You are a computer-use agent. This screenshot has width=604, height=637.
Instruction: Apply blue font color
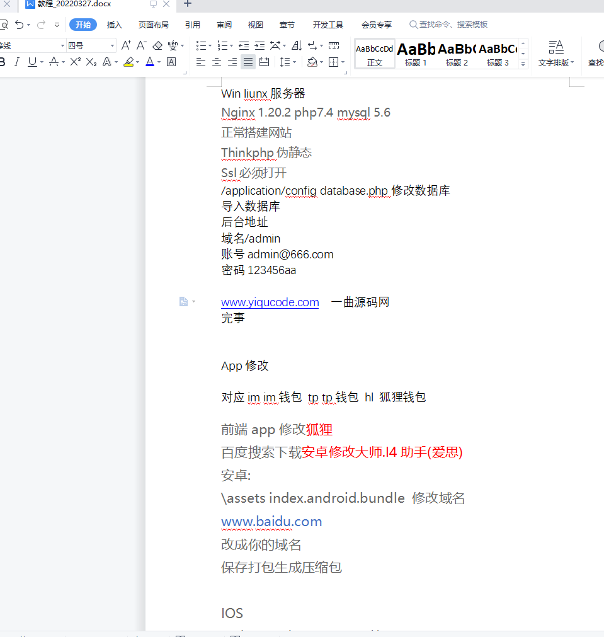(150, 62)
